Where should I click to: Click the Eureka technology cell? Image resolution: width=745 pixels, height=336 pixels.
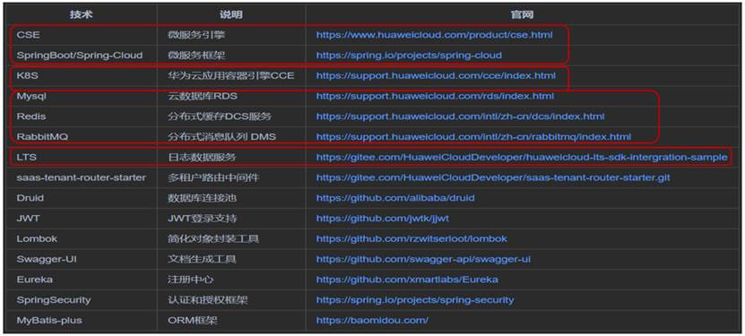click(x=35, y=280)
